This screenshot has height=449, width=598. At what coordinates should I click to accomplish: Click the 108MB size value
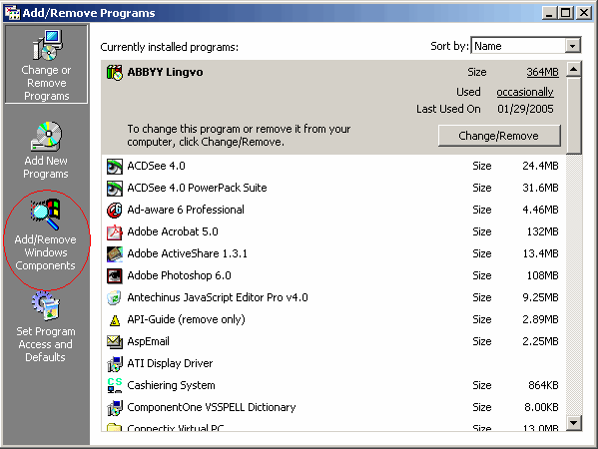click(543, 275)
